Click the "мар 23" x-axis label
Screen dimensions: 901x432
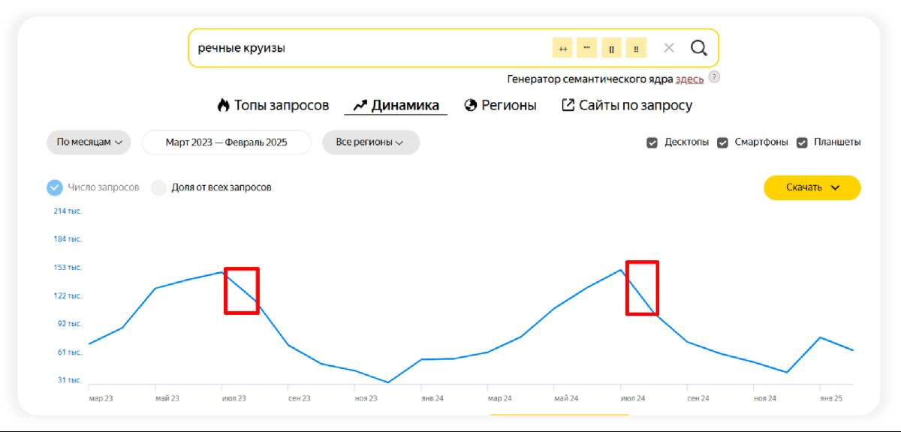pos(101,398)
